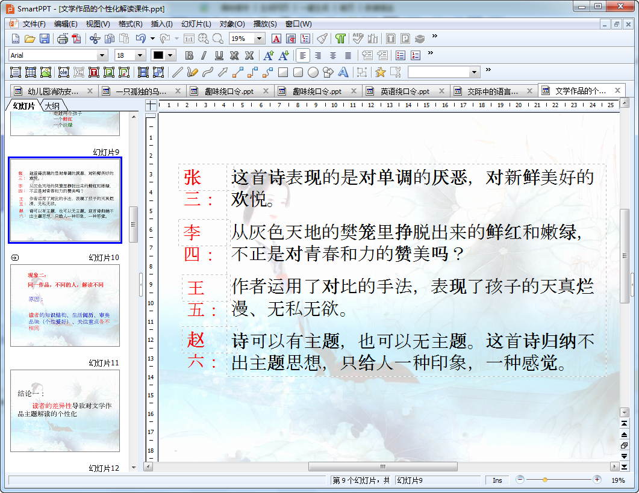The height and width of the screenshot is (493, 639).
Task: Insert an OLE object frame
Action: pos(64,72)
